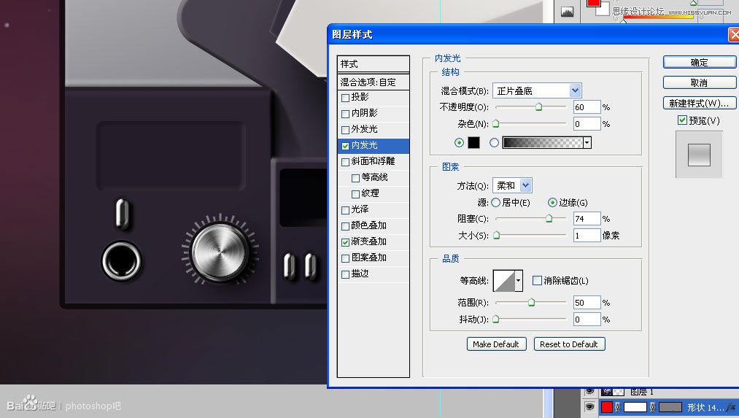Choose 居中 center source radio
The width and height of the screenshot is (739, 418).
(495, 203)
